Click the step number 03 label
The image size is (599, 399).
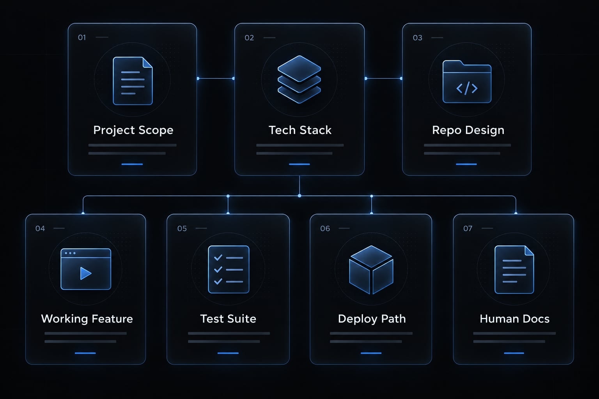point(418,38)
